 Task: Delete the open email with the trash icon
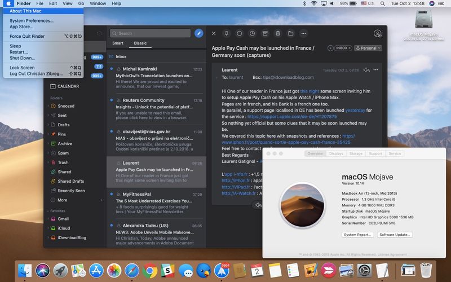[278, 33]
